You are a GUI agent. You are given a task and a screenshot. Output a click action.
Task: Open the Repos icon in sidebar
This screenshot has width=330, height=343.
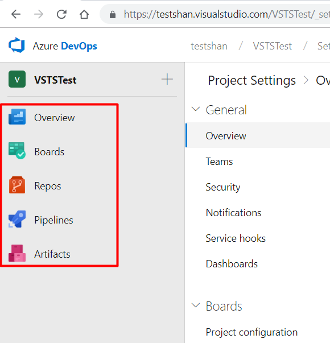(x=17, y=185)
